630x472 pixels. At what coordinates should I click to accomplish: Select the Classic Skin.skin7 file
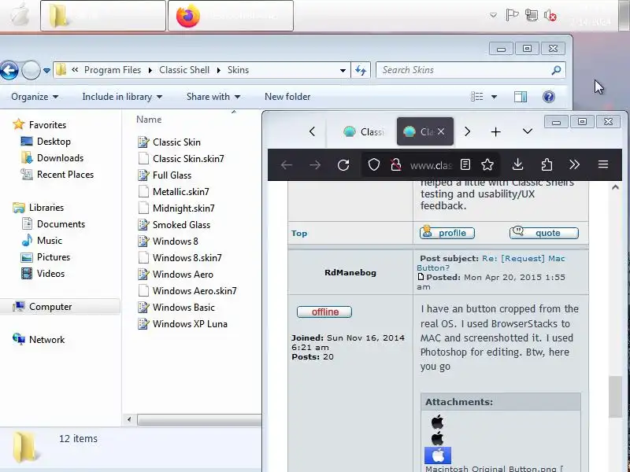pyautogui.click(x=181, y=159)
